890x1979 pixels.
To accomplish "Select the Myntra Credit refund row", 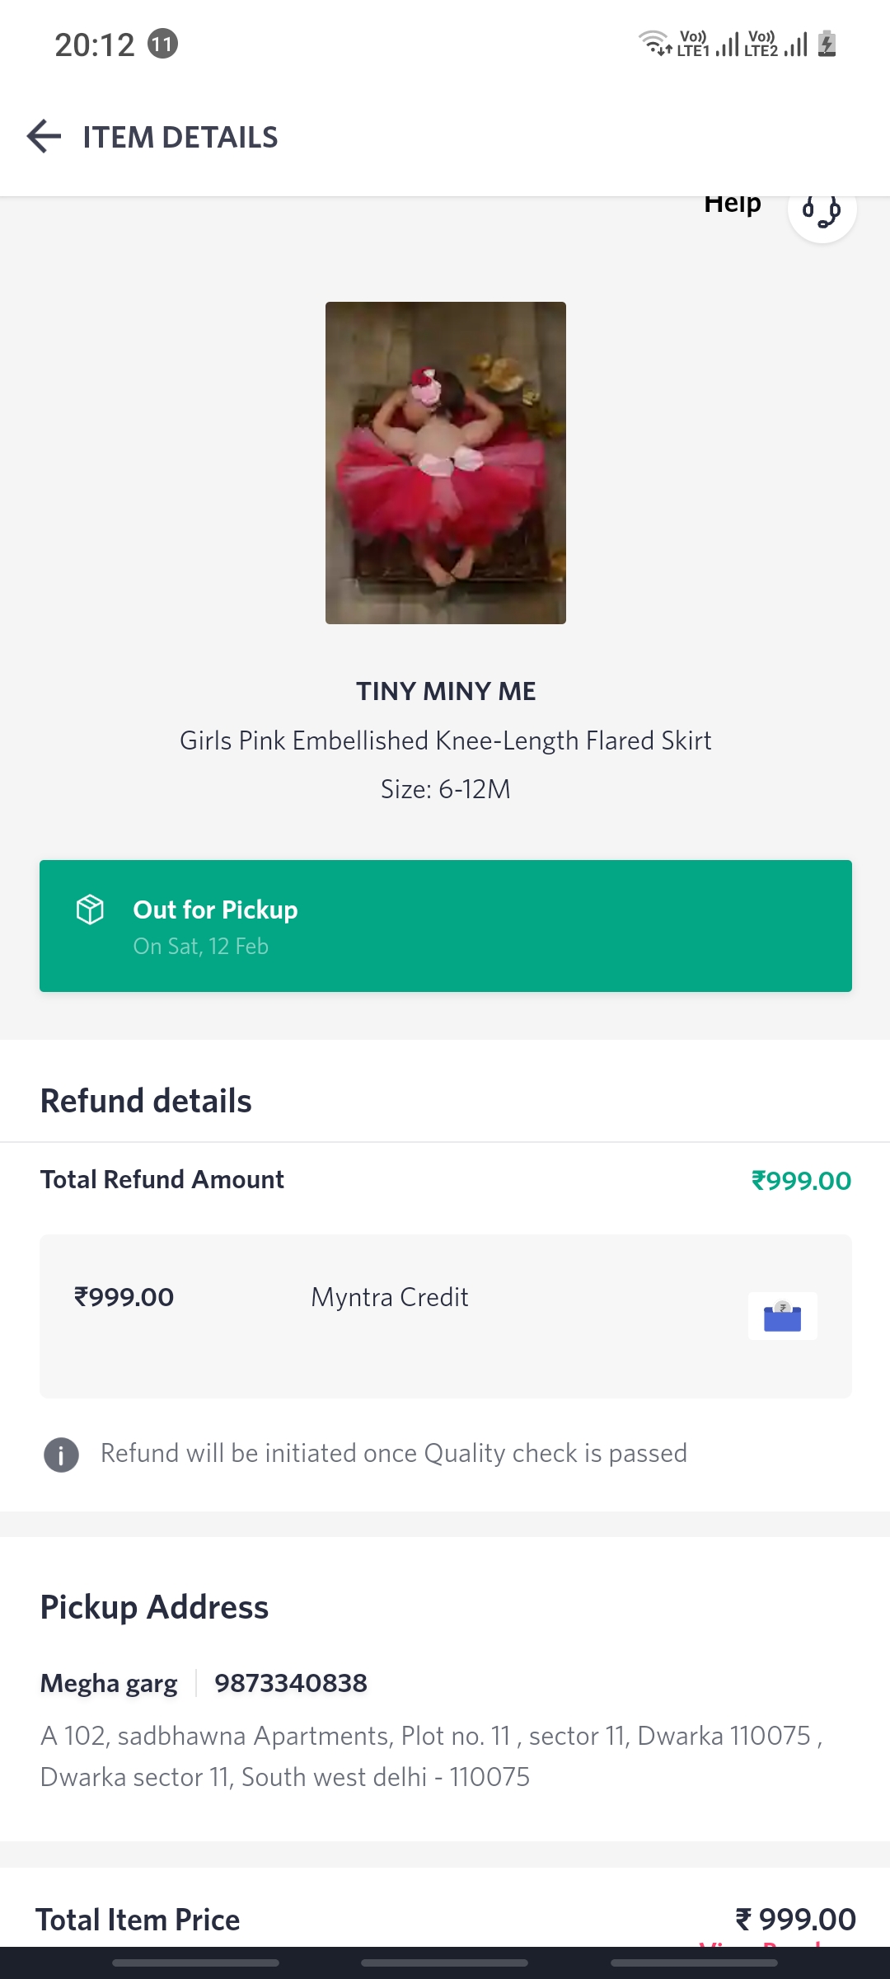I will click(445, 1315).
